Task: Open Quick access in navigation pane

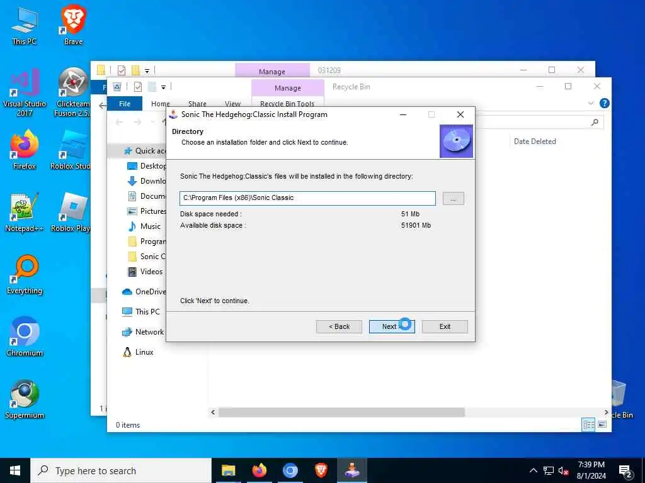Action: 144,151
